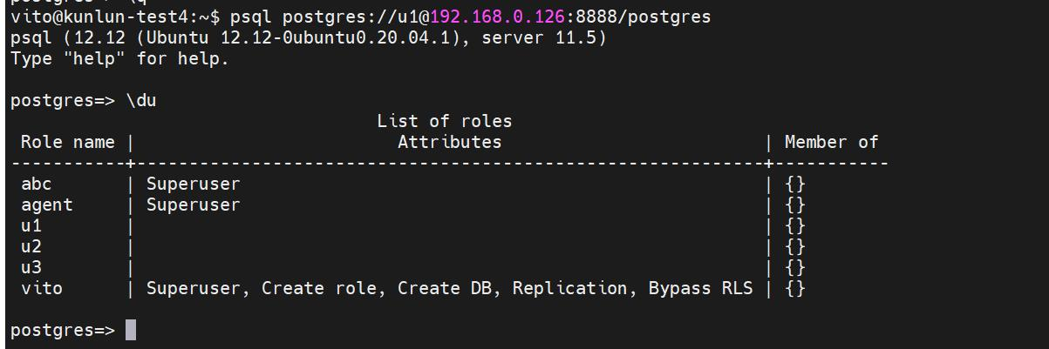The width and height of the screenshot is (1049, 349).
Task: Click the Attributes column header
Action: [x=450, y=142]
